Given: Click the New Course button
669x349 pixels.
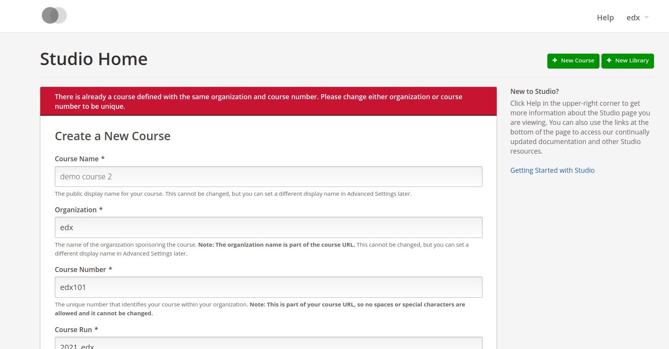Looking at the screenshot, I should tap(573, 61).
